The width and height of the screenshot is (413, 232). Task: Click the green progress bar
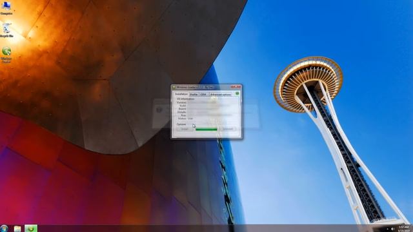click(x=206, y=129)
